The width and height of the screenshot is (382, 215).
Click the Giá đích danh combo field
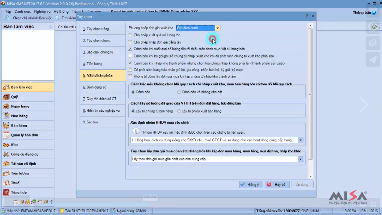pyautogui.click(x=196, y=28)
